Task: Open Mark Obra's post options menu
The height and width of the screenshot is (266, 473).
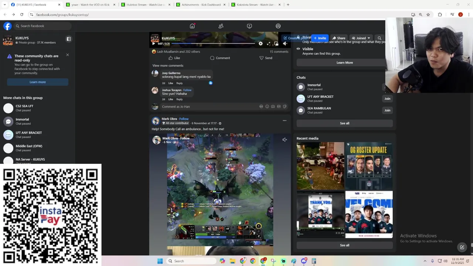Action: pos(285,120)
